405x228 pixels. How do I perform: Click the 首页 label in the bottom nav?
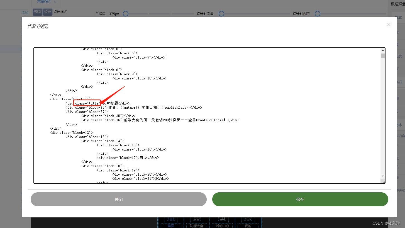[171, 226]
